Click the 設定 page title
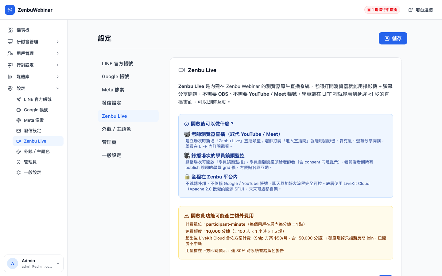The image size is (442, 276). pos(105,38)
